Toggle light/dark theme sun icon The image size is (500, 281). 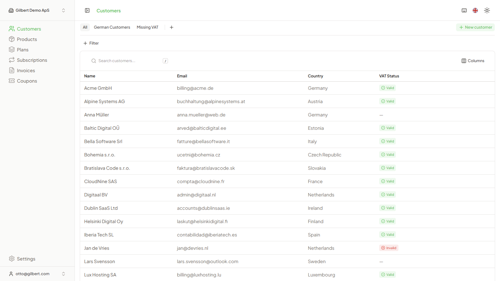[x=487, y=10]
